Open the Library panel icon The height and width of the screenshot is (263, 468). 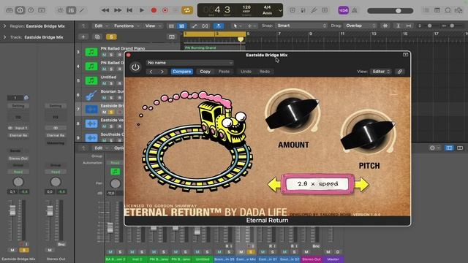point(10,10)
